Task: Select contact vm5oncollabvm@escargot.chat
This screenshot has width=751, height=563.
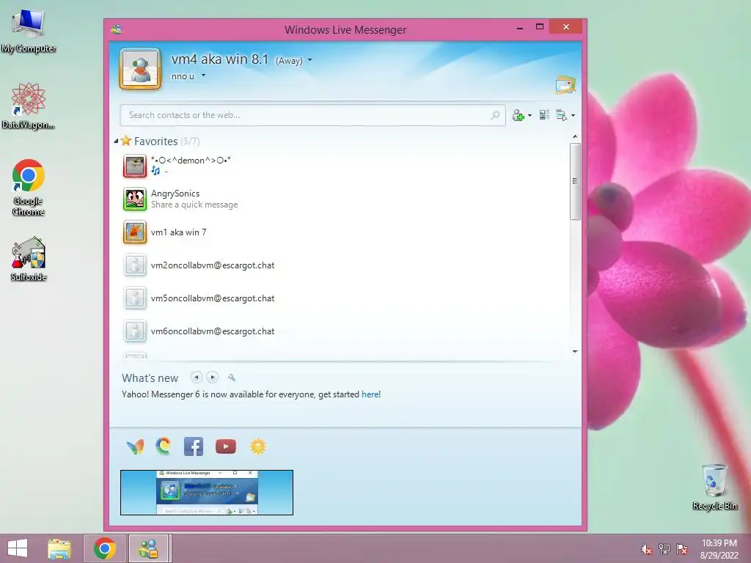Action: click(213, 298)
